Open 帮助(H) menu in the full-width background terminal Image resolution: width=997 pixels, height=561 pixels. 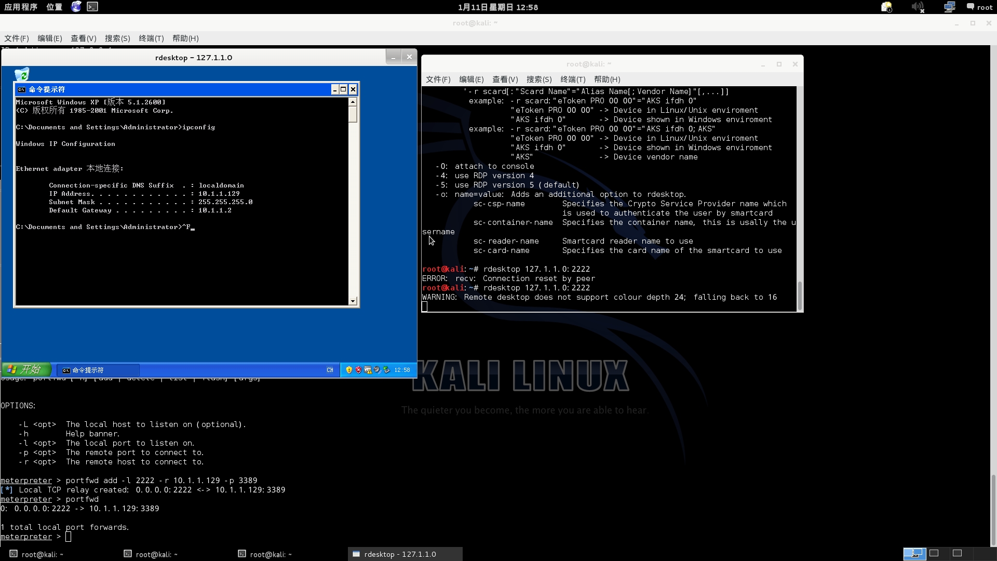coord(185,38)
